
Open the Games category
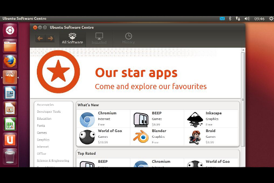(42, 133)
